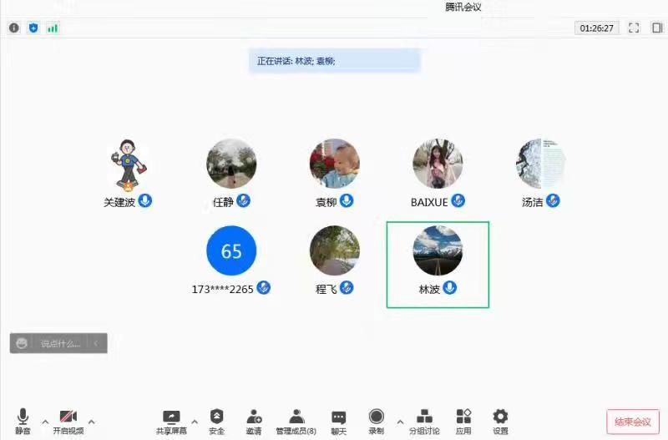The width and height of the screenshot is (668, 440).
Task: Mute the microphone with 静音
Action: pos(23,421)
